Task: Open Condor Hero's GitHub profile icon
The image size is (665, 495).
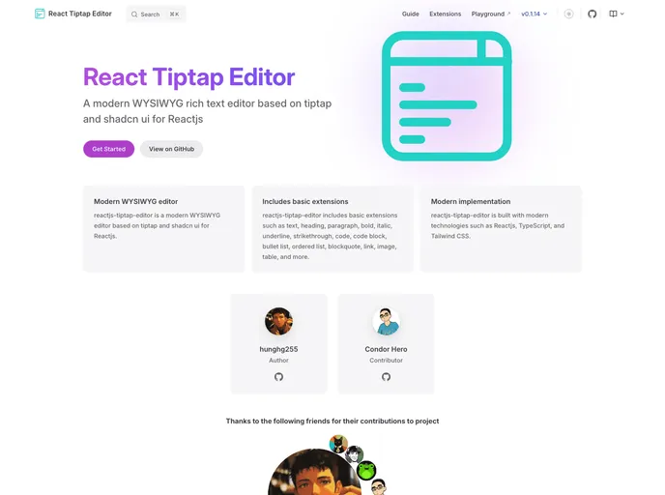Action: tap(386, 377)
